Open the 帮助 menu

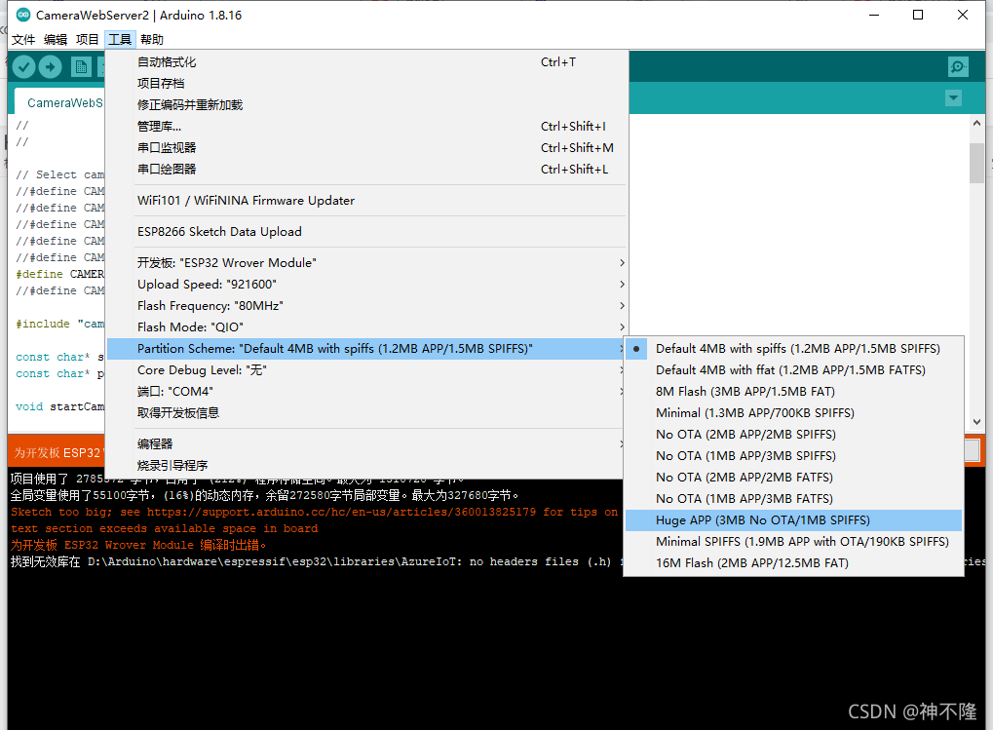click(152, 39)
